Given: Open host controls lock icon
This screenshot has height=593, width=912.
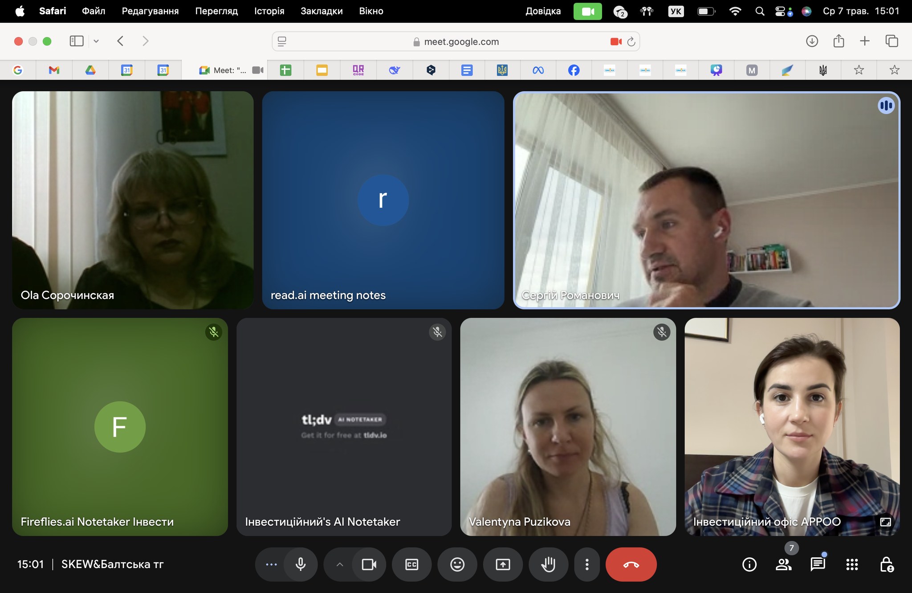Looking at the screenshot, I should (886, 564).
